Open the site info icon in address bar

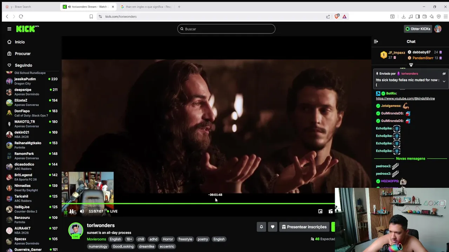(x=100, y=16)
